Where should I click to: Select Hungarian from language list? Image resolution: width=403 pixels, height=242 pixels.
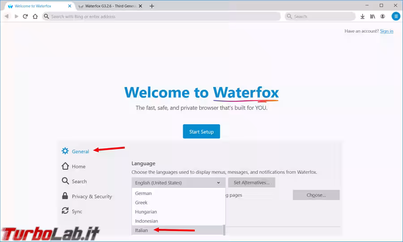[x=177, y=212]
